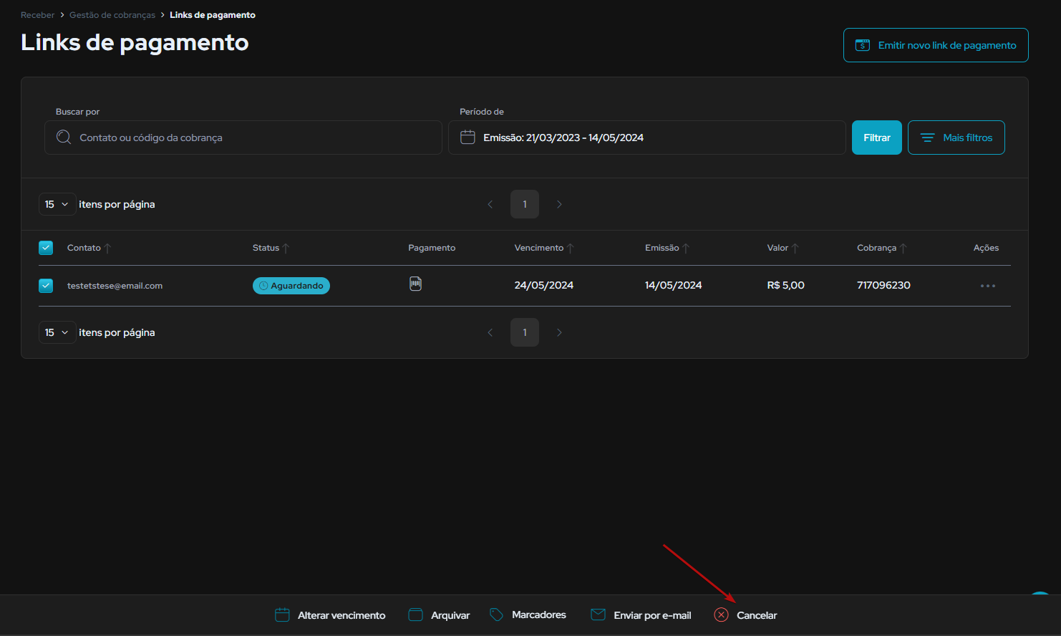The width and height of the screenshot is (1061, 636).
Task: Uncheck the row checkbox for testetstese@email.com
Action: click(x=46, y=286)
